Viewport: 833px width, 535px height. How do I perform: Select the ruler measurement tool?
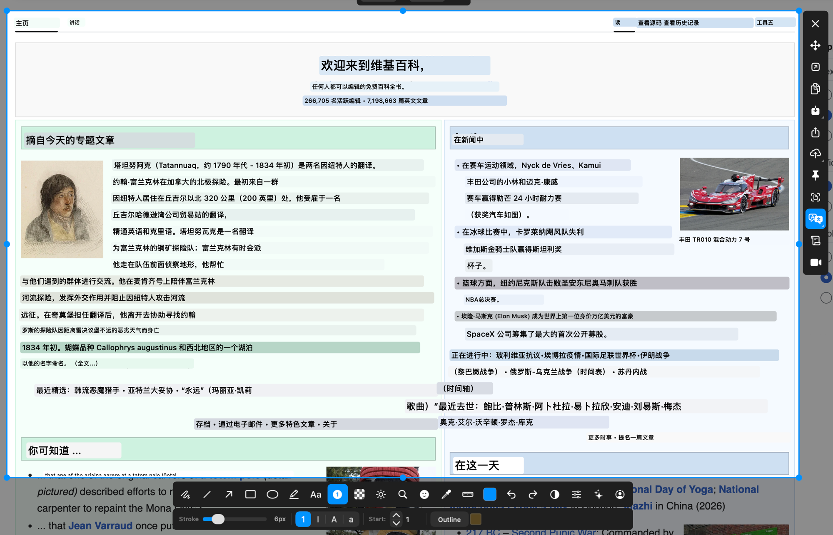point(468,494)
